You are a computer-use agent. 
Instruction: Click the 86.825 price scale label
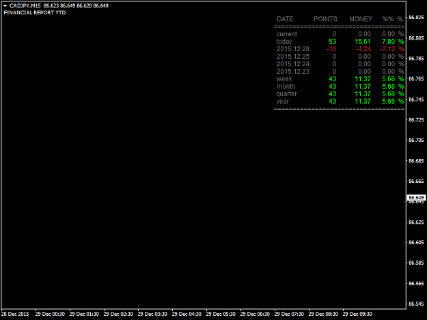click(416, 18)
